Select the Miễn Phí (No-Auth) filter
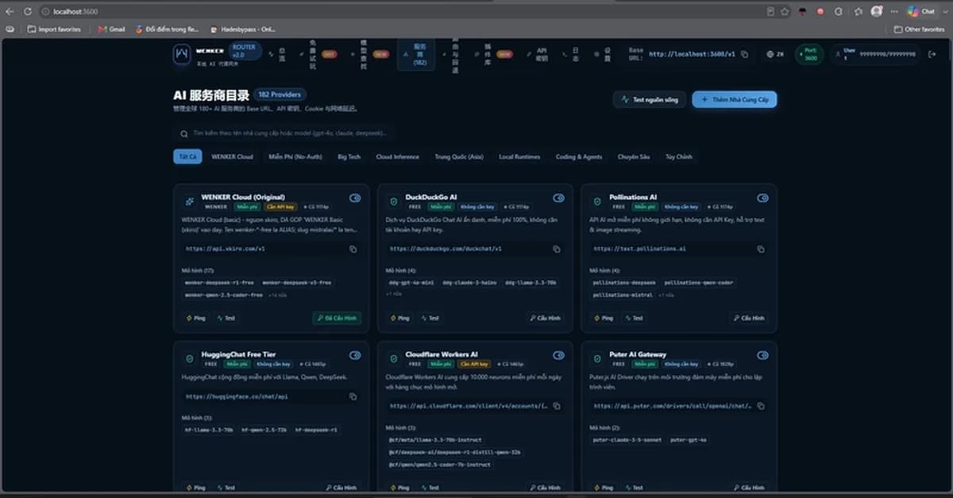The width and height of the screenshot is (953, 498). (295, 157)
